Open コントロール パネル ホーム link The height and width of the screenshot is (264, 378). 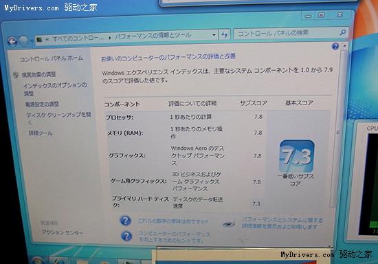[x=51, y=58]
